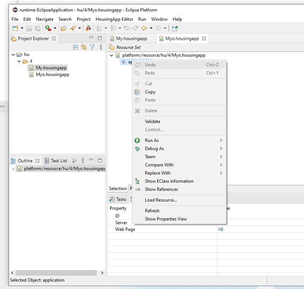The image size is (304, 289).
Task: Open the Run As submenu
Action: coord(179,140)
